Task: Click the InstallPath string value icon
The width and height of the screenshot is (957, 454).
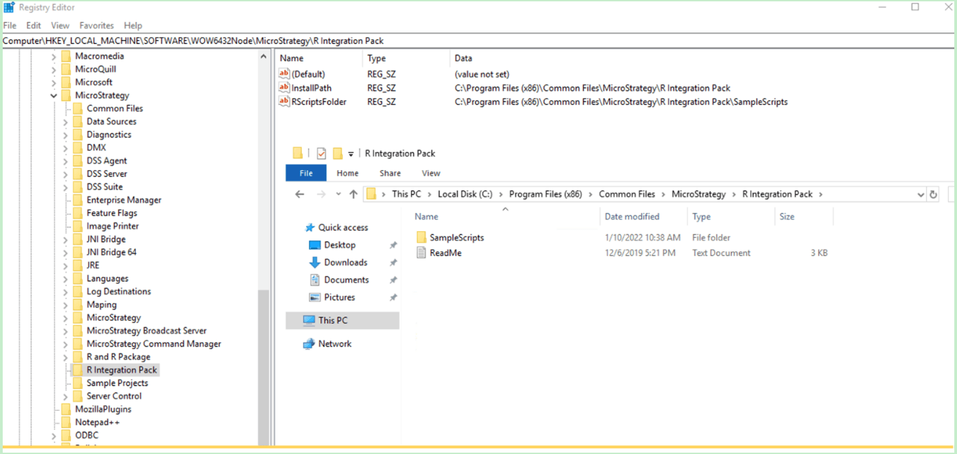Action: pyautogui.click(x=284, y=88)
